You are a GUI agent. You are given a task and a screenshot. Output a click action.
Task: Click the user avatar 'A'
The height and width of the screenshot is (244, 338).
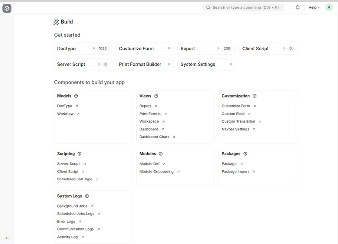coord(329,7)
